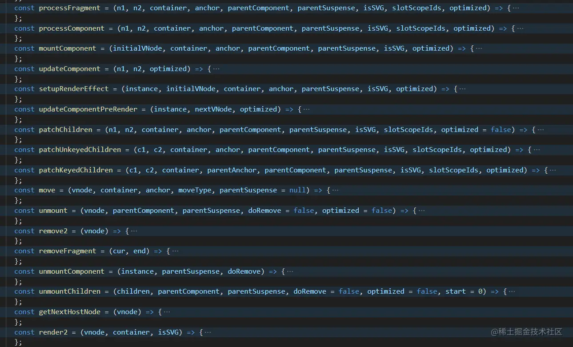This screenshot has width=573, height=347.
Task: Click the instance parameter in setupRenderEffect line
Action: tap(142, 89)
